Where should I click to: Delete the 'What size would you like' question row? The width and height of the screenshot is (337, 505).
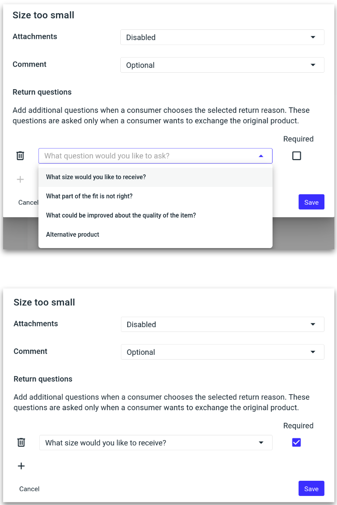[x=21, y=442]
